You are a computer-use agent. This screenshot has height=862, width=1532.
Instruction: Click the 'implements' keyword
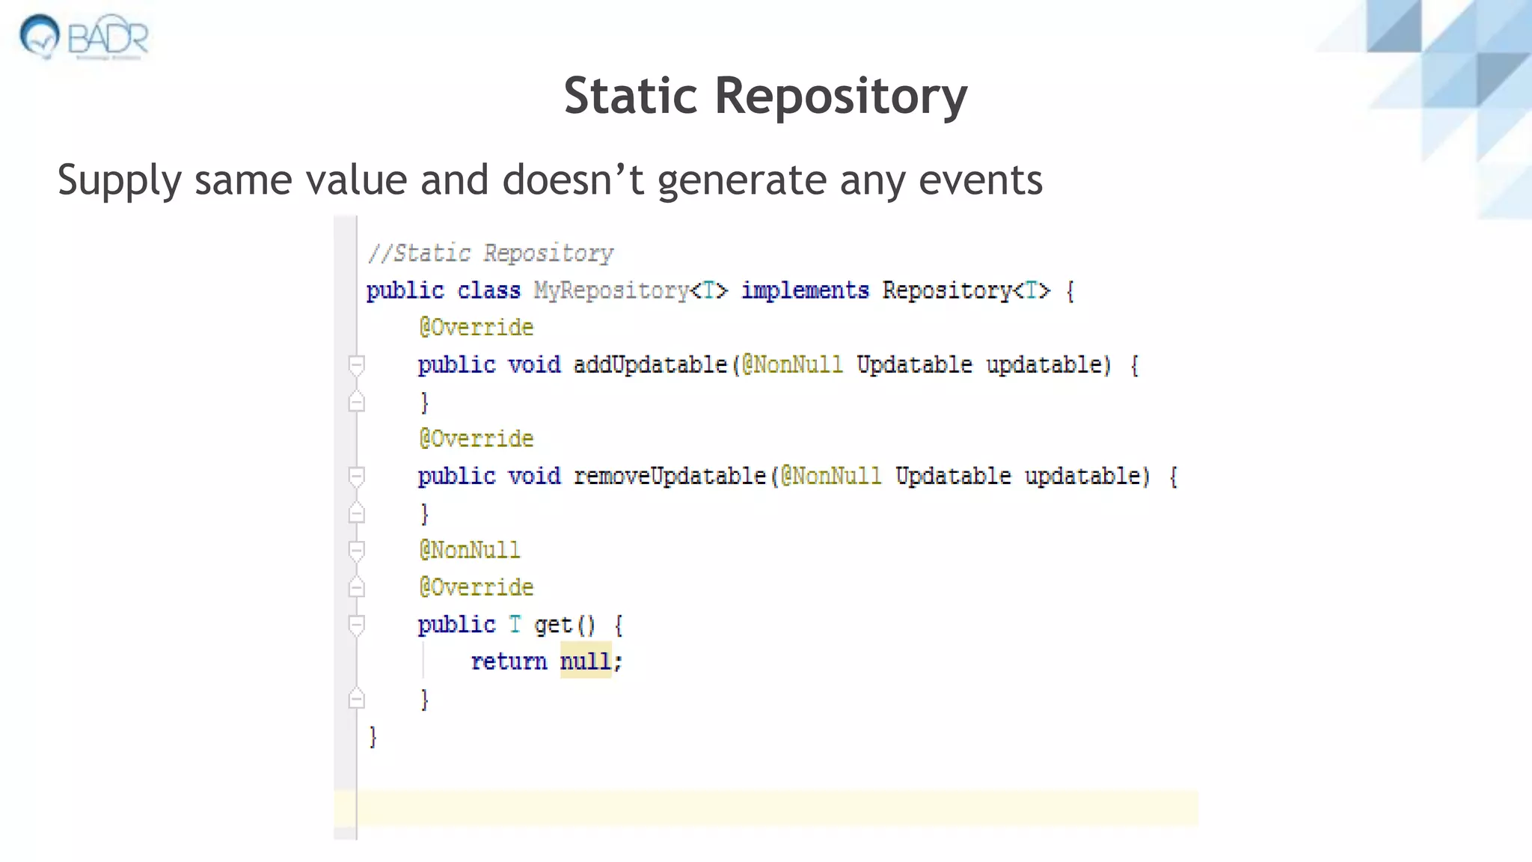(805, 290)
